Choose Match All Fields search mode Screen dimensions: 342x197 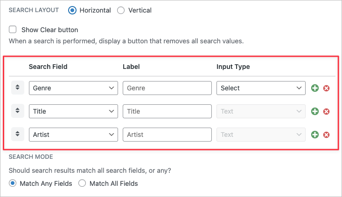tap(82, 183)
